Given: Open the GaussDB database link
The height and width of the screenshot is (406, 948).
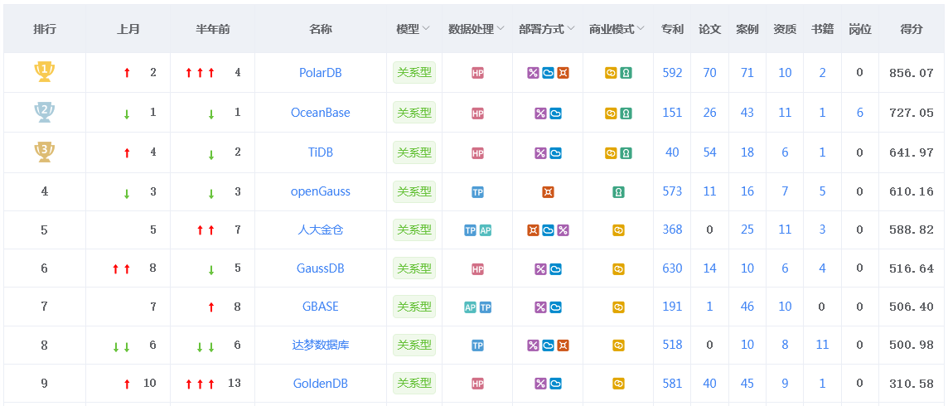Looking at the screenshot, I should pyautogui.click(x=321, y=268).
